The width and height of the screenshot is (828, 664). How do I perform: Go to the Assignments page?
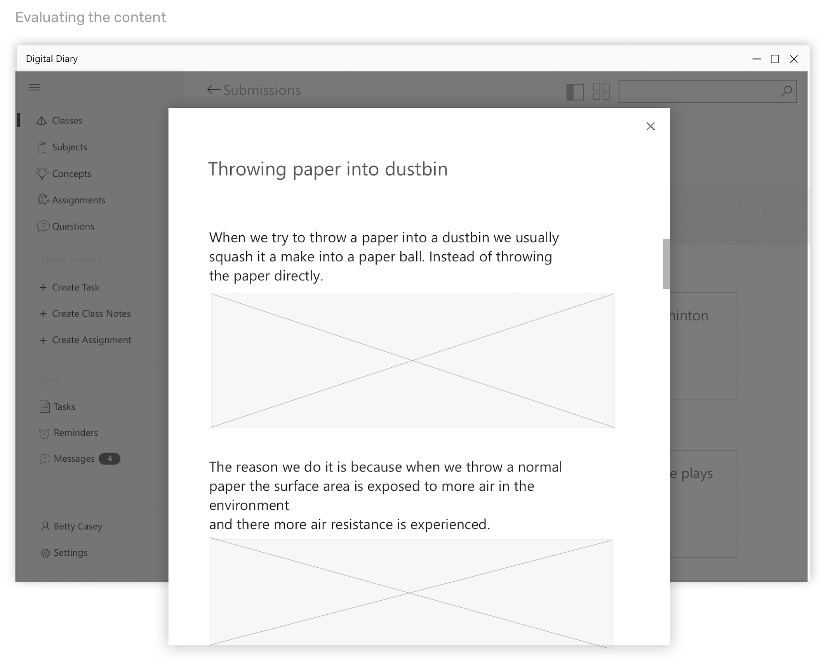[x=78, y=200]
